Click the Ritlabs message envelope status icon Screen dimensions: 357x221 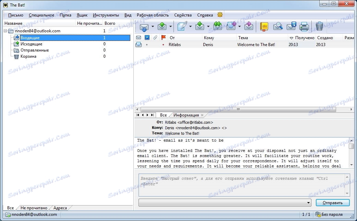click(x=139, y=44)
